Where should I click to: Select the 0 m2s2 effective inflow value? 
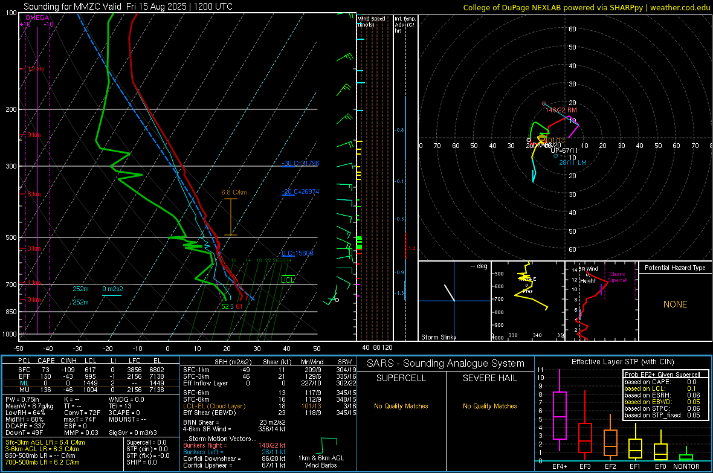112,289
